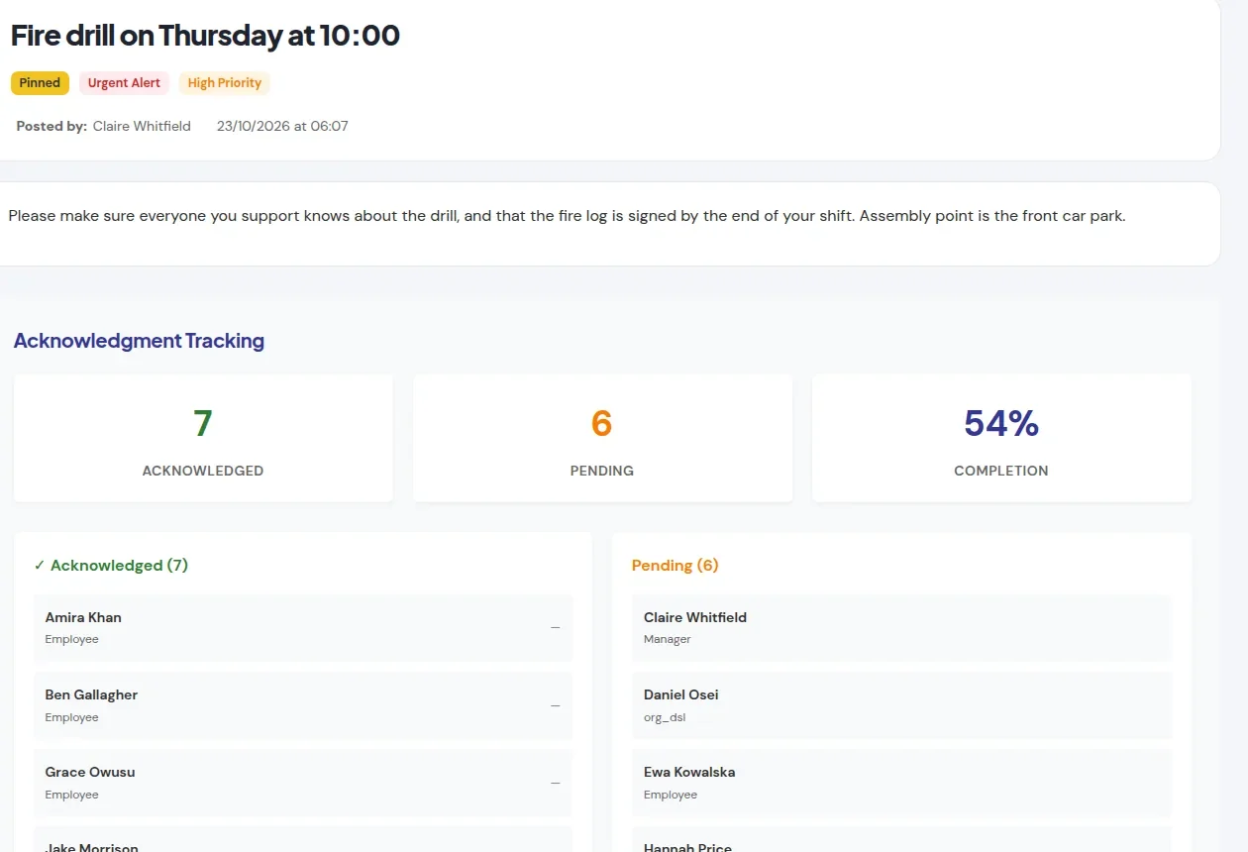Click the Pinned badge
This screenshot has height=852, width=1248.
(x=40, y=83)
